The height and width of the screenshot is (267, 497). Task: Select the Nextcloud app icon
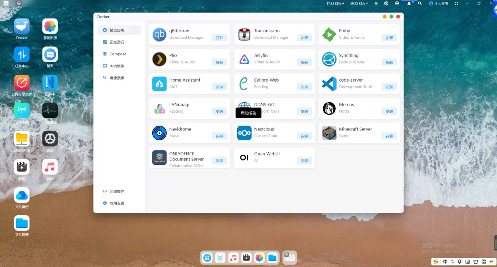click(244, 133)
